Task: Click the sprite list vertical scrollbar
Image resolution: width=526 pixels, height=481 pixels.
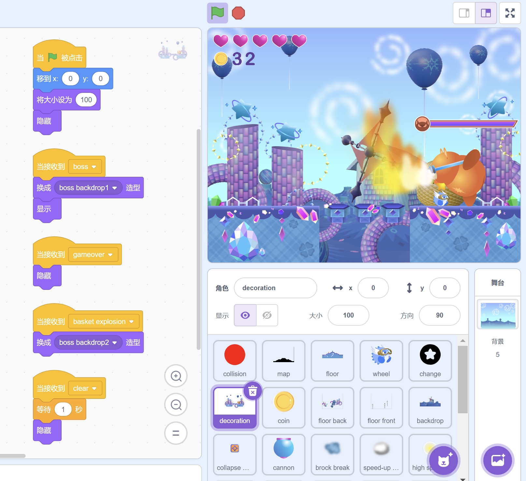Action: pos(462,379)
